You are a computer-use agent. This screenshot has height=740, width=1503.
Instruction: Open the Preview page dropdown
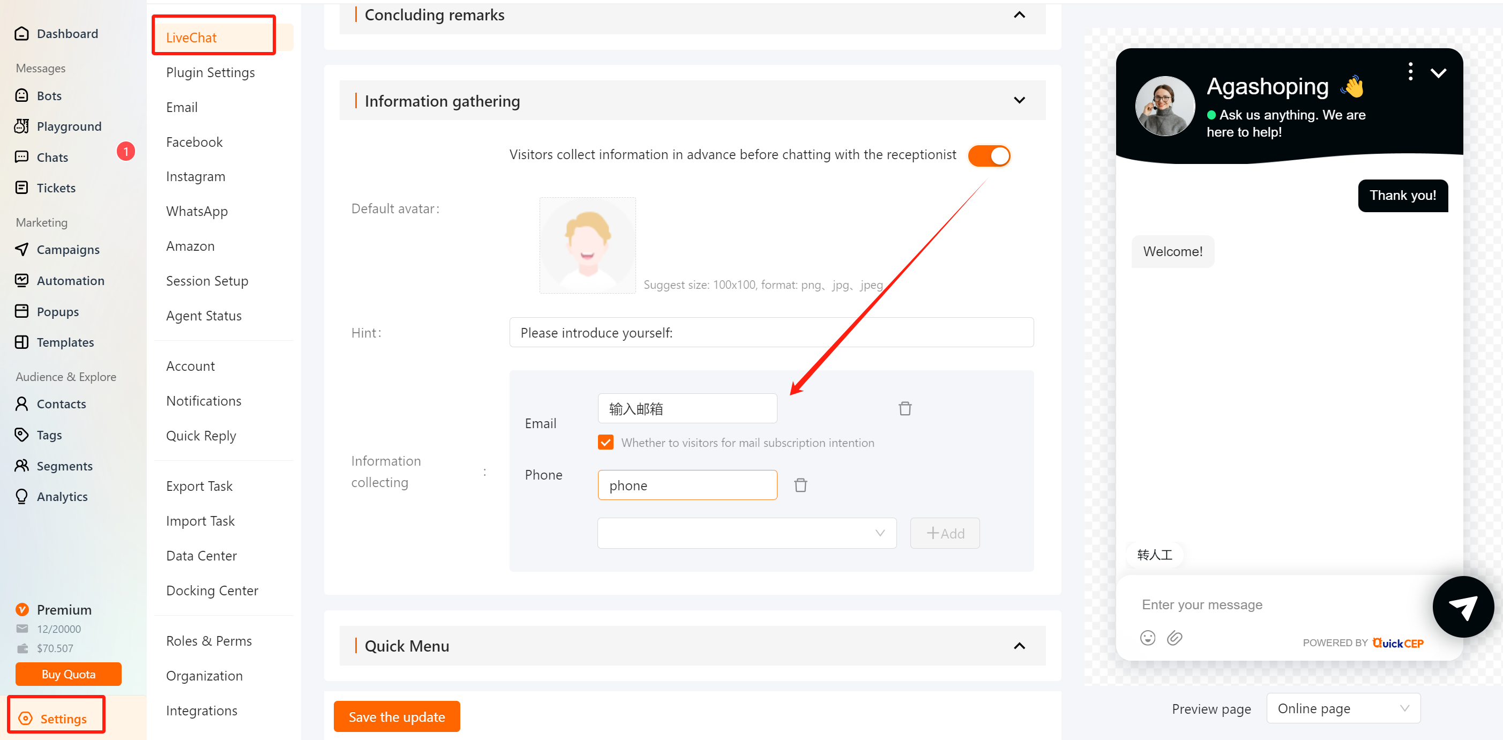click(1343, 708)
